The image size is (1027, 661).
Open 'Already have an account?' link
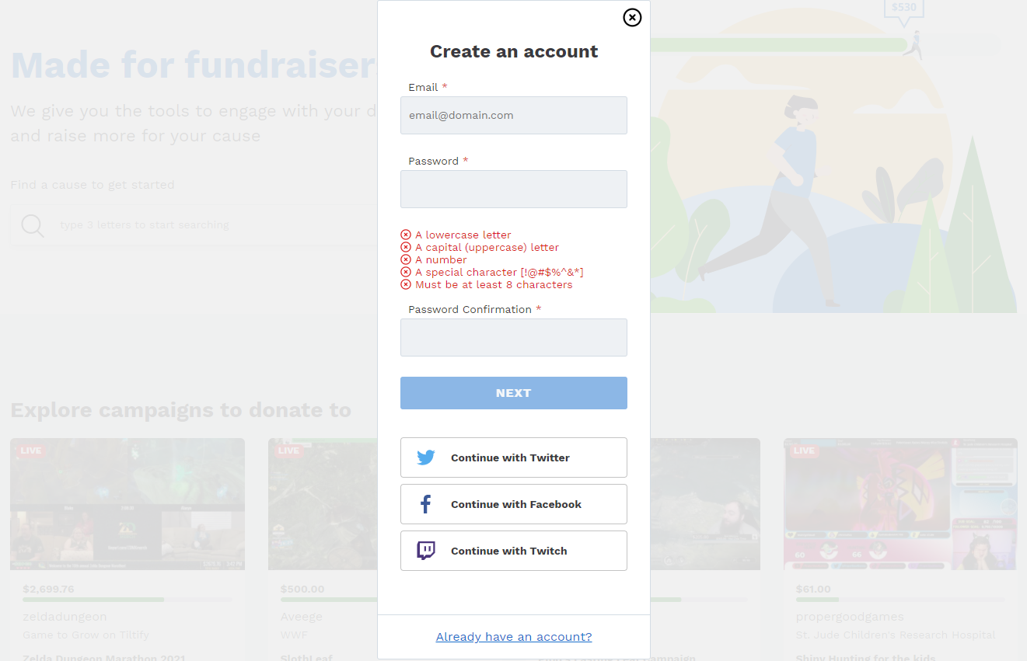pyautogui.click(x=514, y=637)
